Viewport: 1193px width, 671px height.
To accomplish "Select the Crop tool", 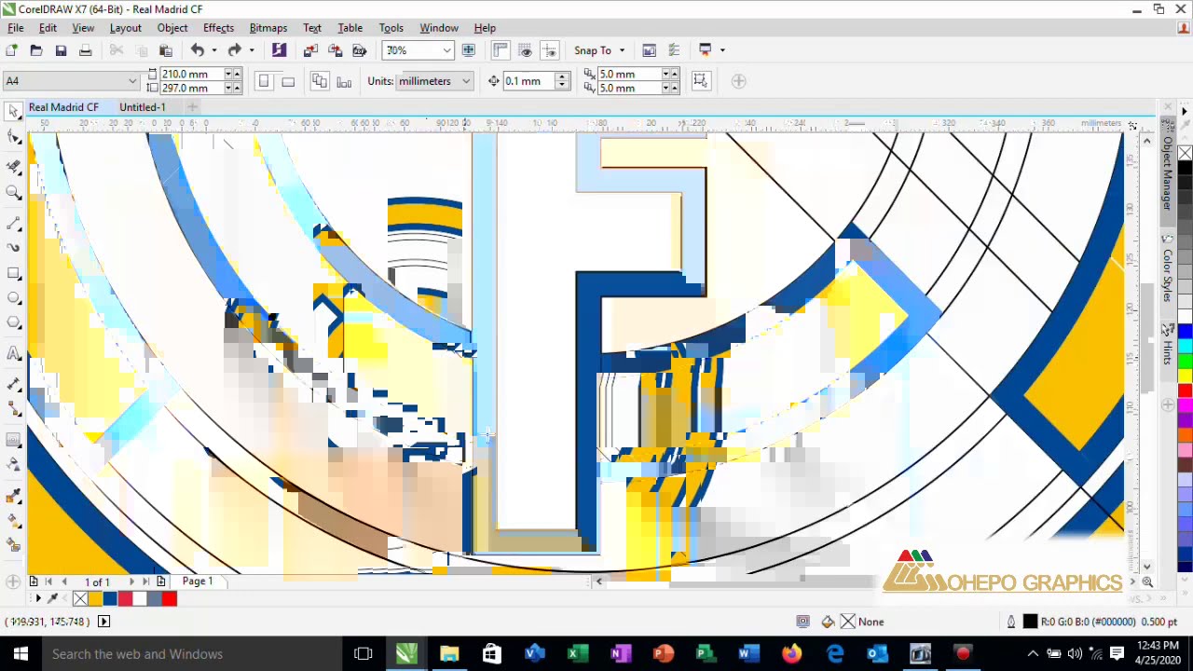I will pyautogui.click(x=14, y=166).
